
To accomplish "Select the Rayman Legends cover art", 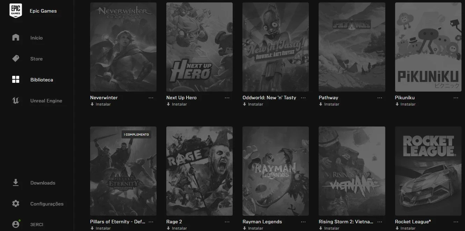I will [276, 171].
